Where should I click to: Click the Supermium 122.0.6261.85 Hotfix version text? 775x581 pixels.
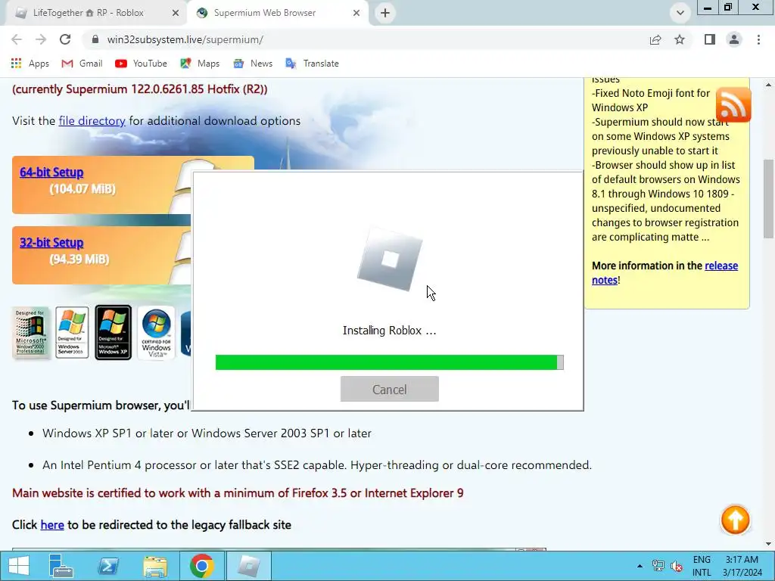(x=140, y=89)
